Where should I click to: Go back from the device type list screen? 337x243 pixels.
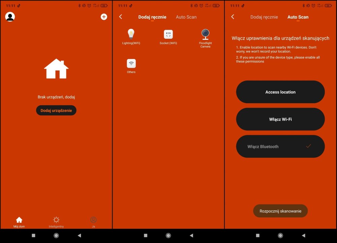pos(121,17)
